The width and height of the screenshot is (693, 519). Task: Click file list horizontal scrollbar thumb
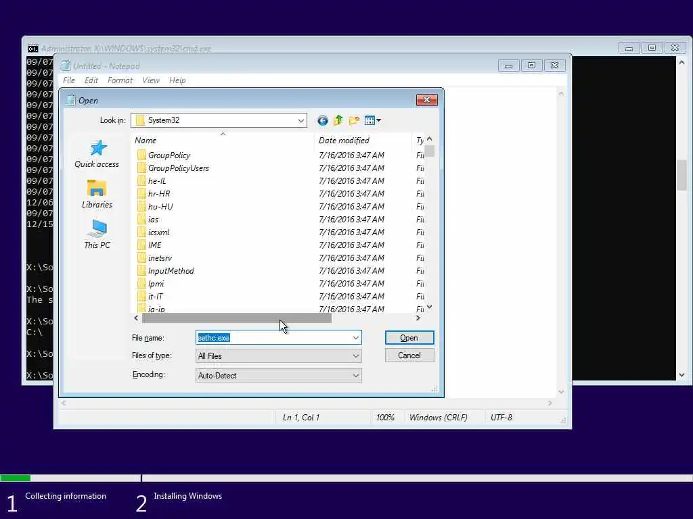(x=236, y=318)
